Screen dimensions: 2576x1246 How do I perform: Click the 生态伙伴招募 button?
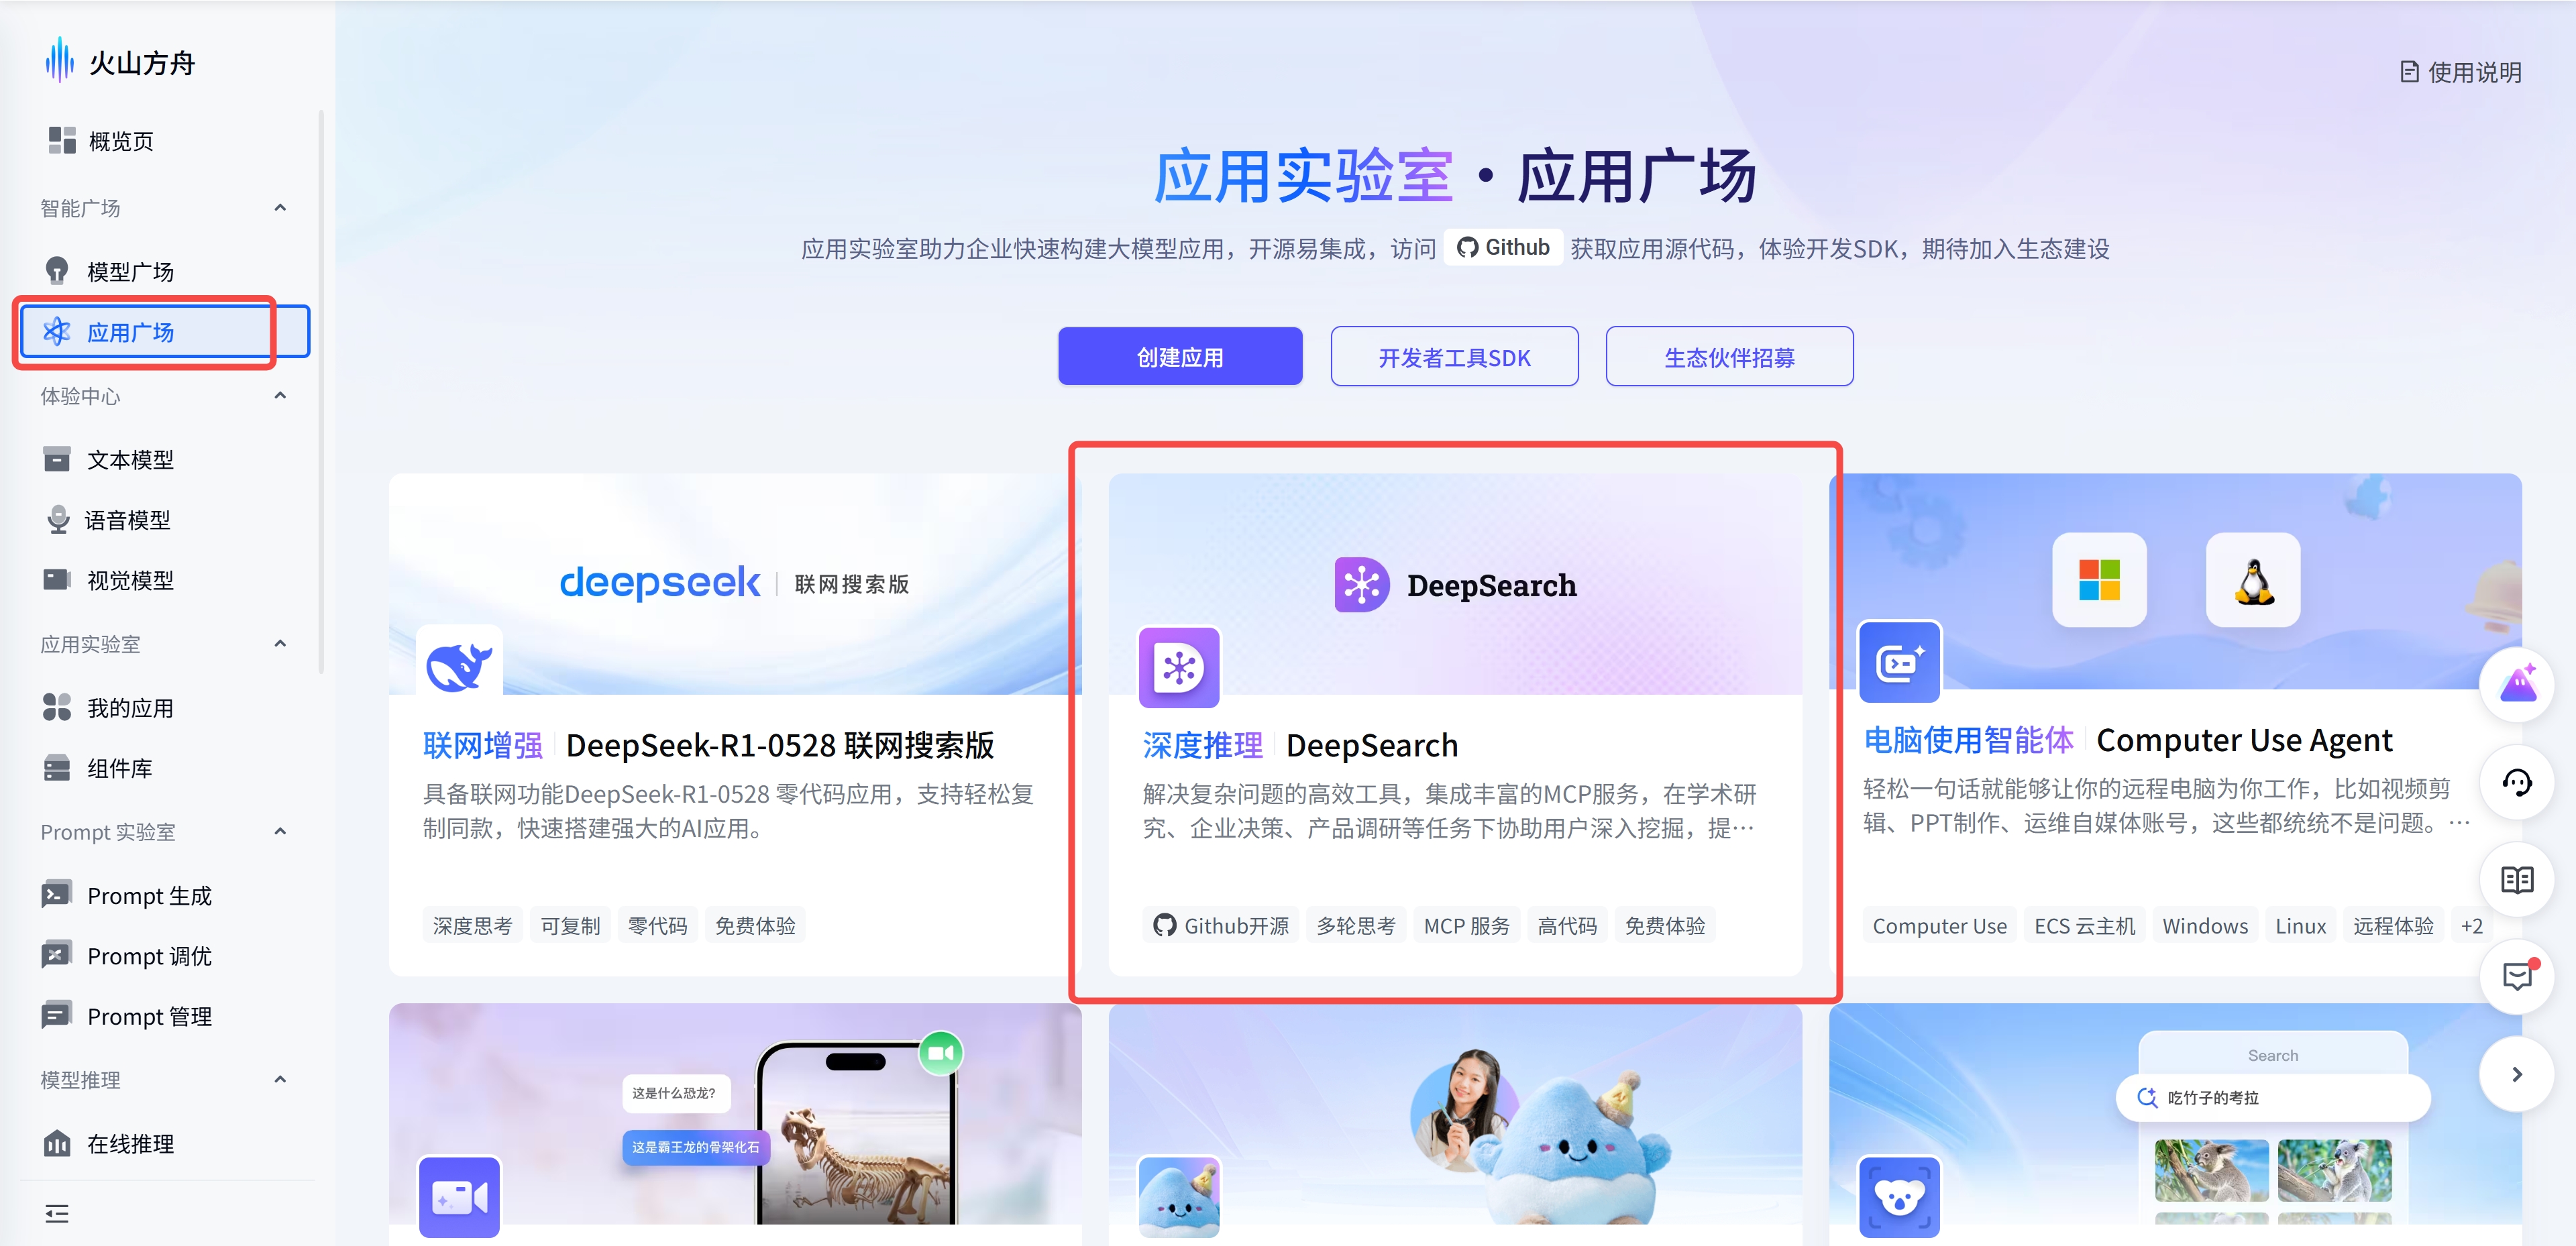(1729, 357)
